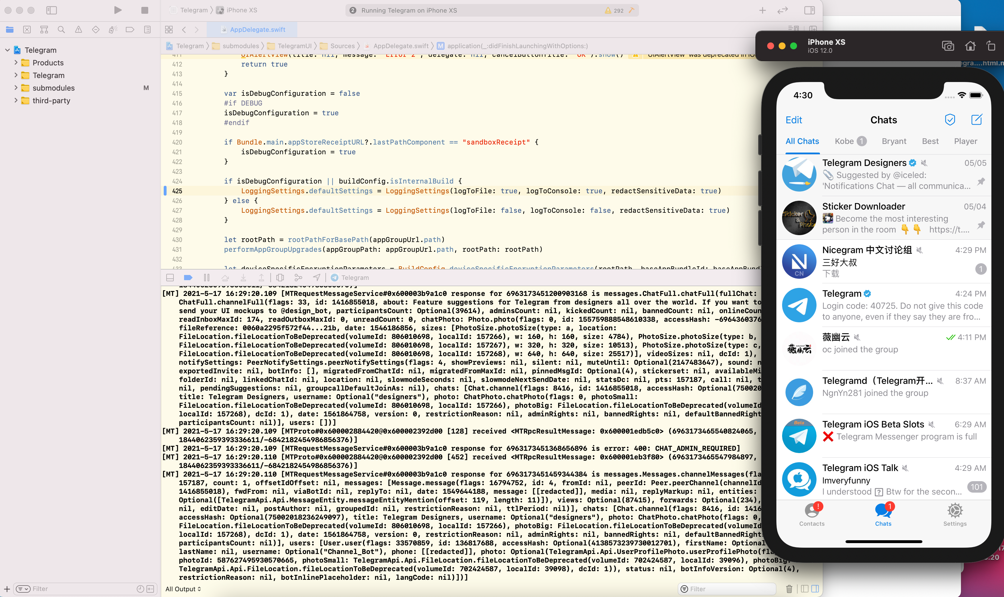Open All Output dropdown

tap(183, 589)
